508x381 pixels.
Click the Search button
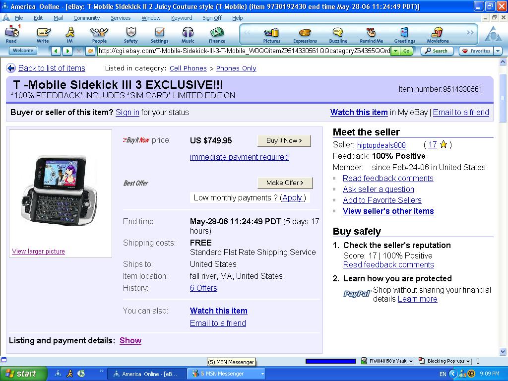437,51
